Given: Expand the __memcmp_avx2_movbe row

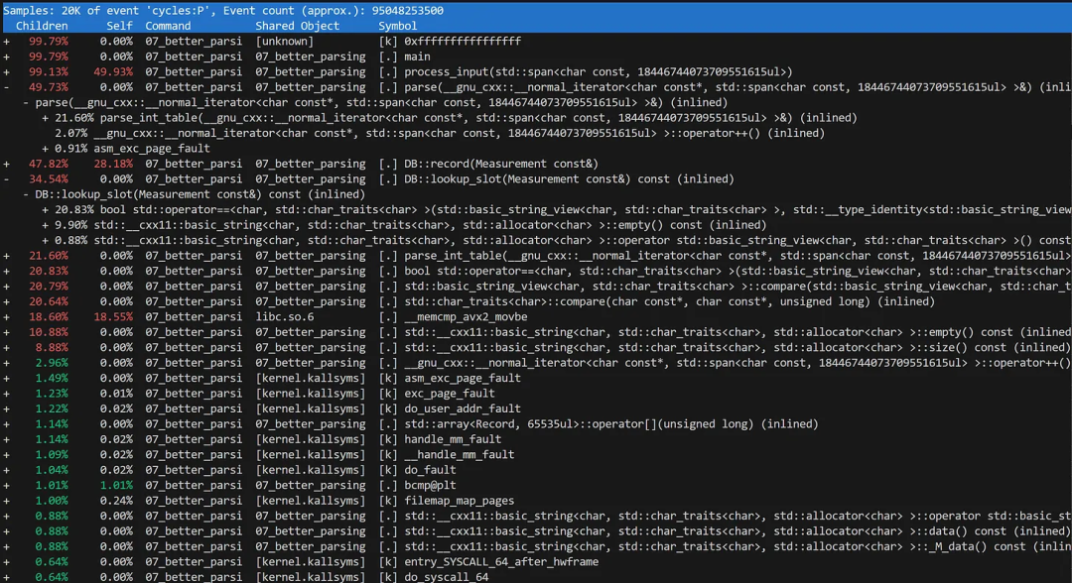Looking at the screenshot, I should [x=6, y=316].
